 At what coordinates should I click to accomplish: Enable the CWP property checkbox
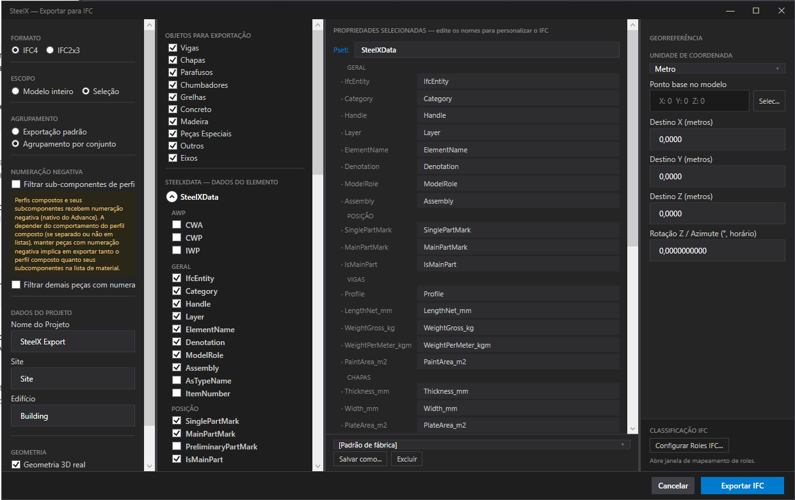pyautogui.click(x=177, y=238)
